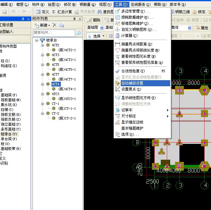Click the delete X icon in 构件列表

point(55,25)
